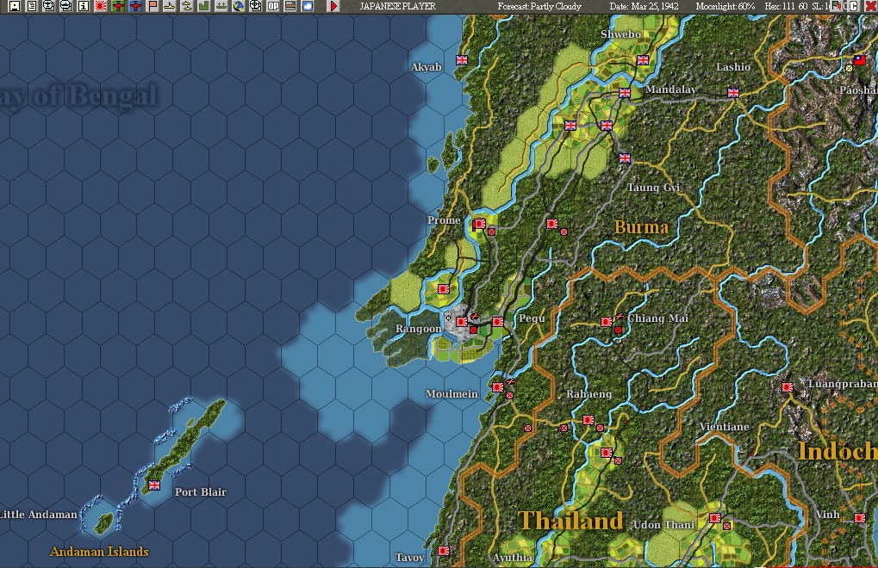Click the 'Little Andaman' map label
The image size is (878, 568).
(x=39, y=515)
